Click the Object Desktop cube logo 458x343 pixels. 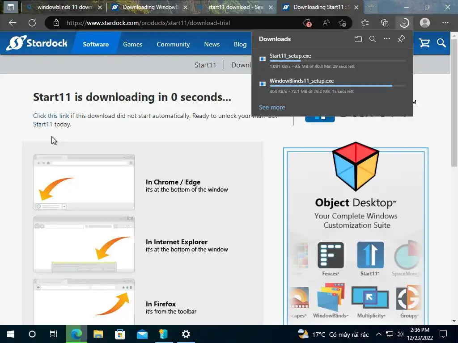click(356, 166)
